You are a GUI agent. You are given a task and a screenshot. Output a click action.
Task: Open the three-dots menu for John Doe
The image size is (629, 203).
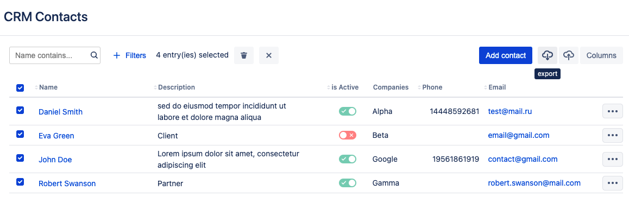point(613,159)
